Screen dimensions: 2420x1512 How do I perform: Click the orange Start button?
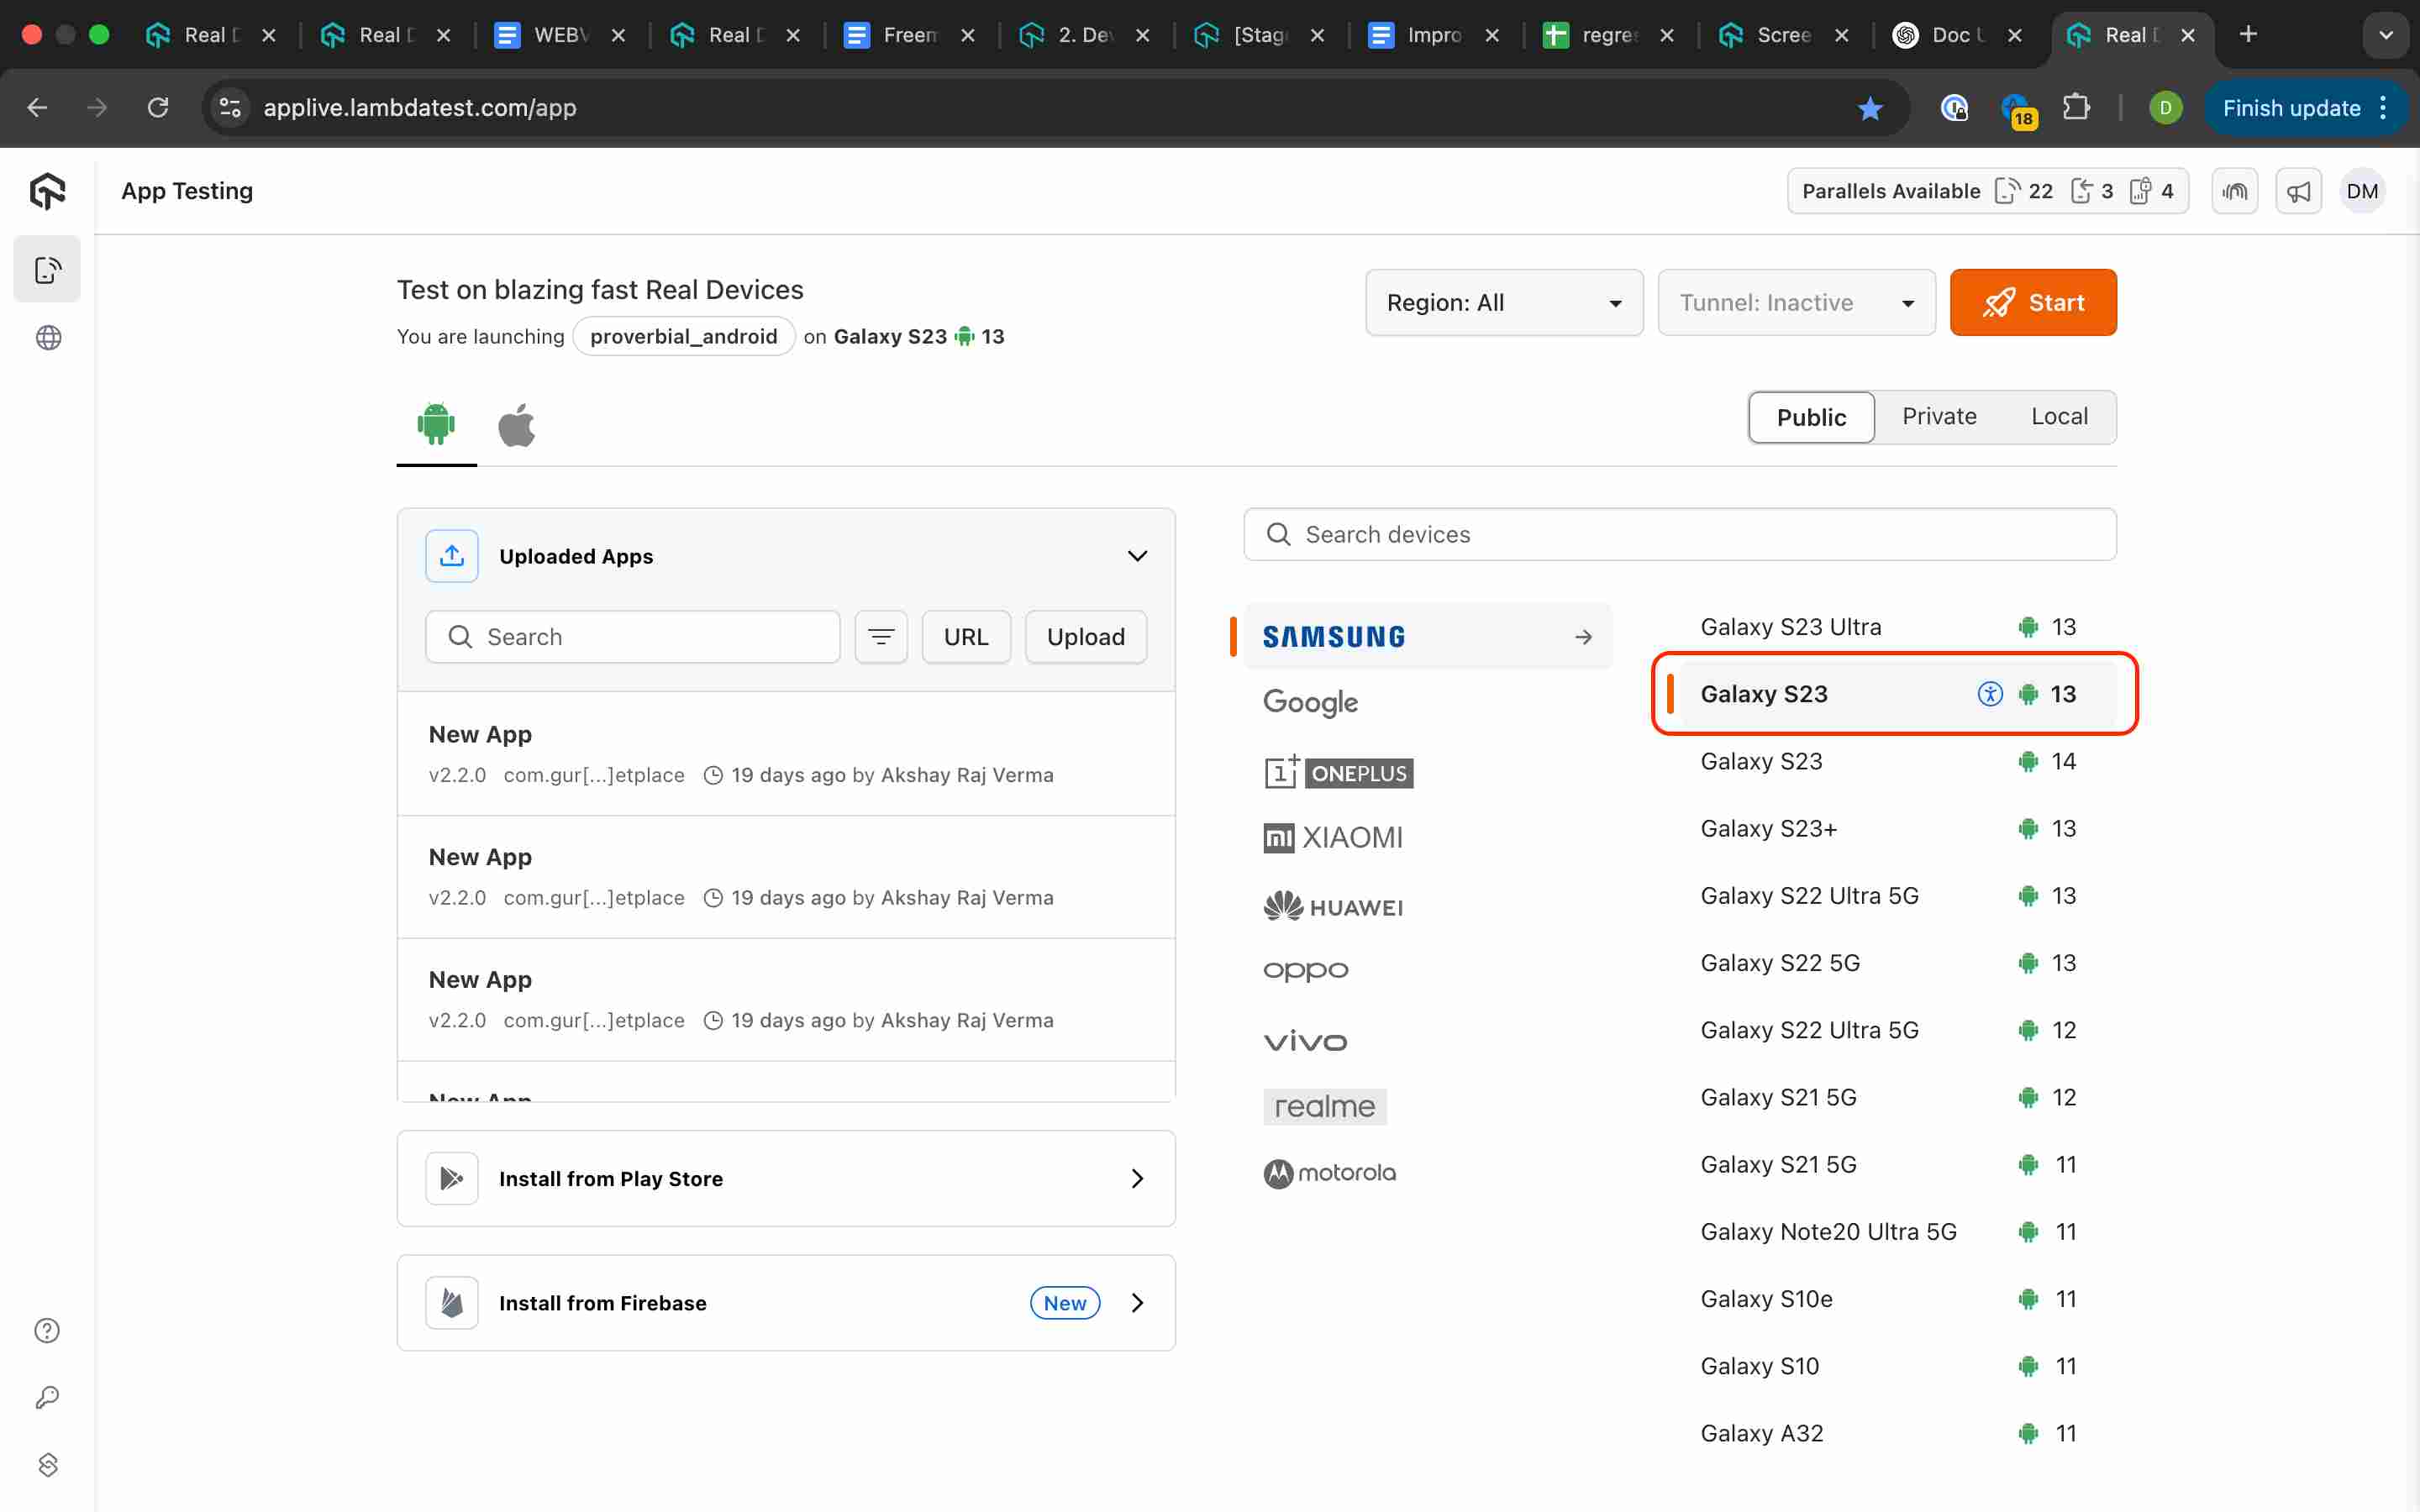(x=2032, y=303)
